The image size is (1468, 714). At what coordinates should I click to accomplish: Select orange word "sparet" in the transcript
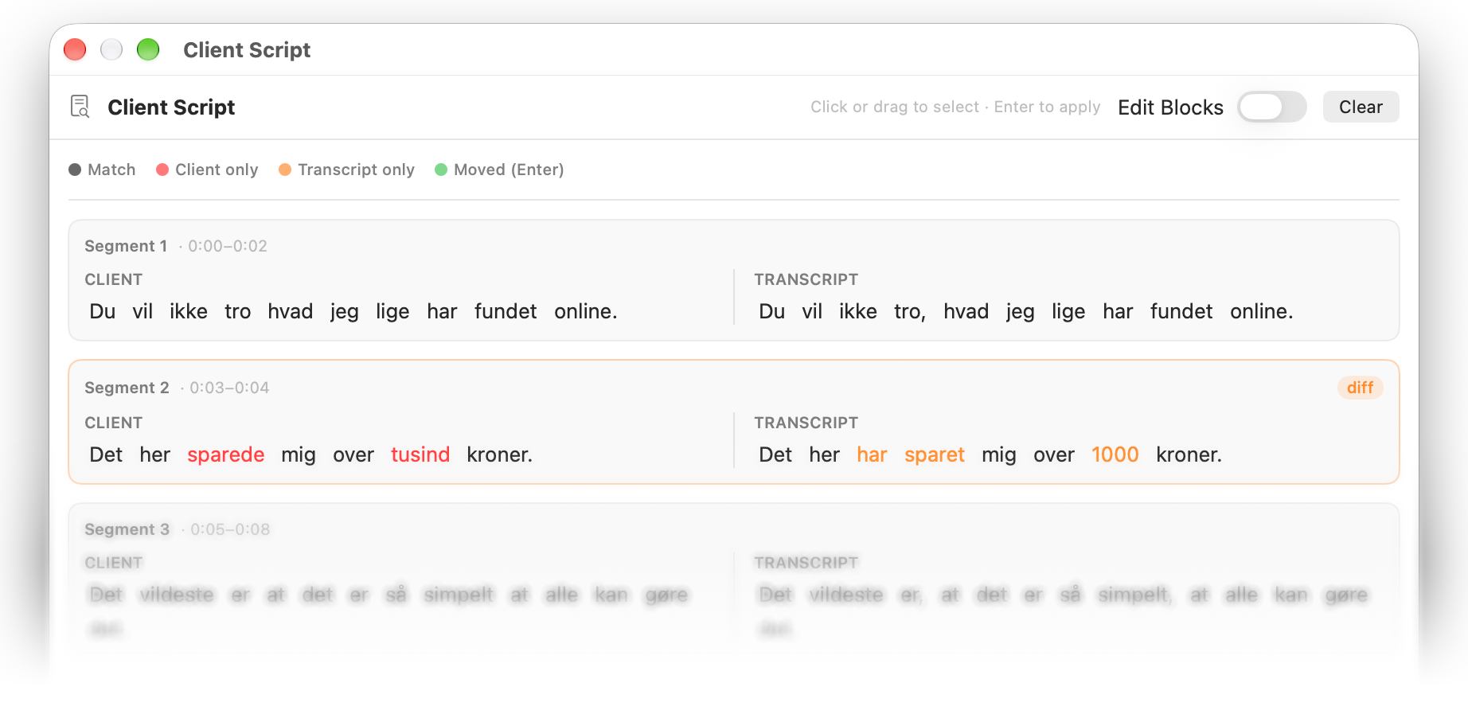935,455
